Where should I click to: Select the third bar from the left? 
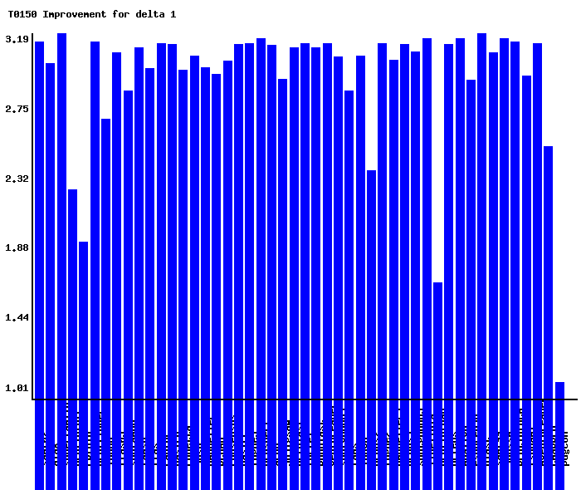[x=61, y=216]
